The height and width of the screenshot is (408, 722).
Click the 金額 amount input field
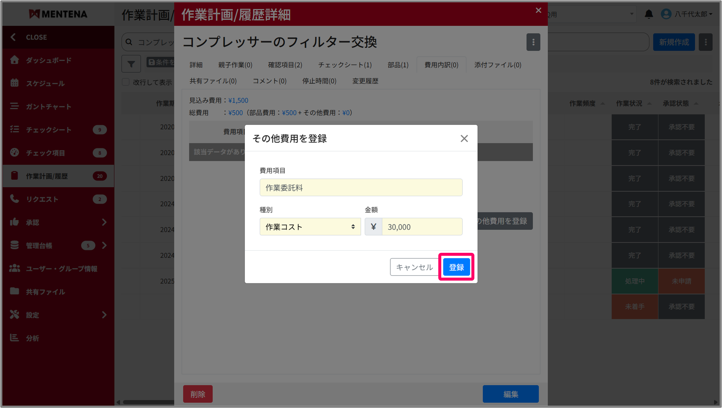422,227
